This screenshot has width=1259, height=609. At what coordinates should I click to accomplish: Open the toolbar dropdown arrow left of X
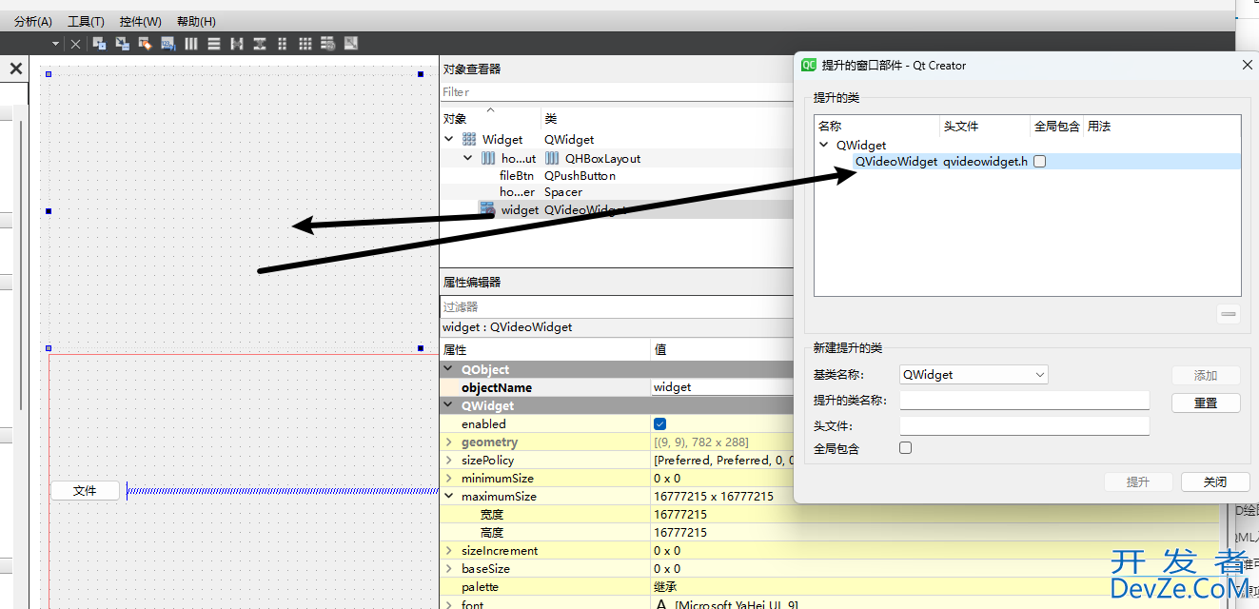[55, 44]
